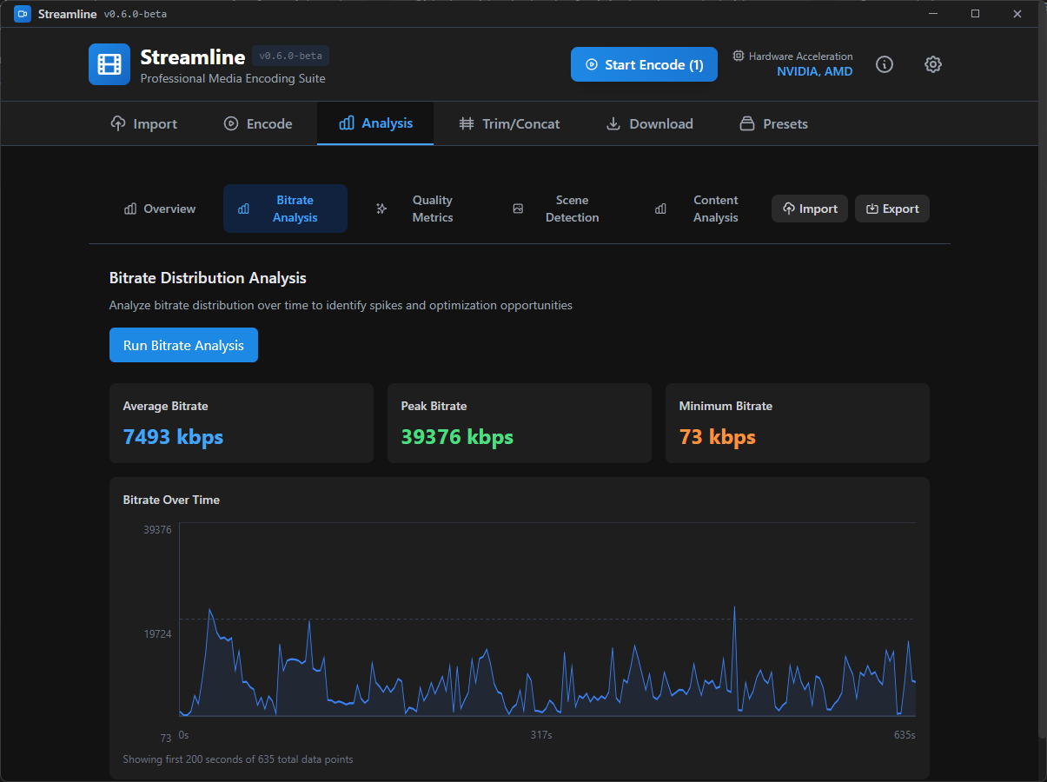
Task: Click the Presets stack icon
Action: click(x=745, y=123)
